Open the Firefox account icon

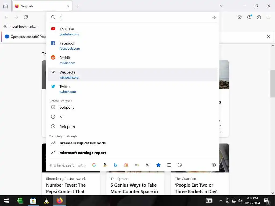coord(249,17)
